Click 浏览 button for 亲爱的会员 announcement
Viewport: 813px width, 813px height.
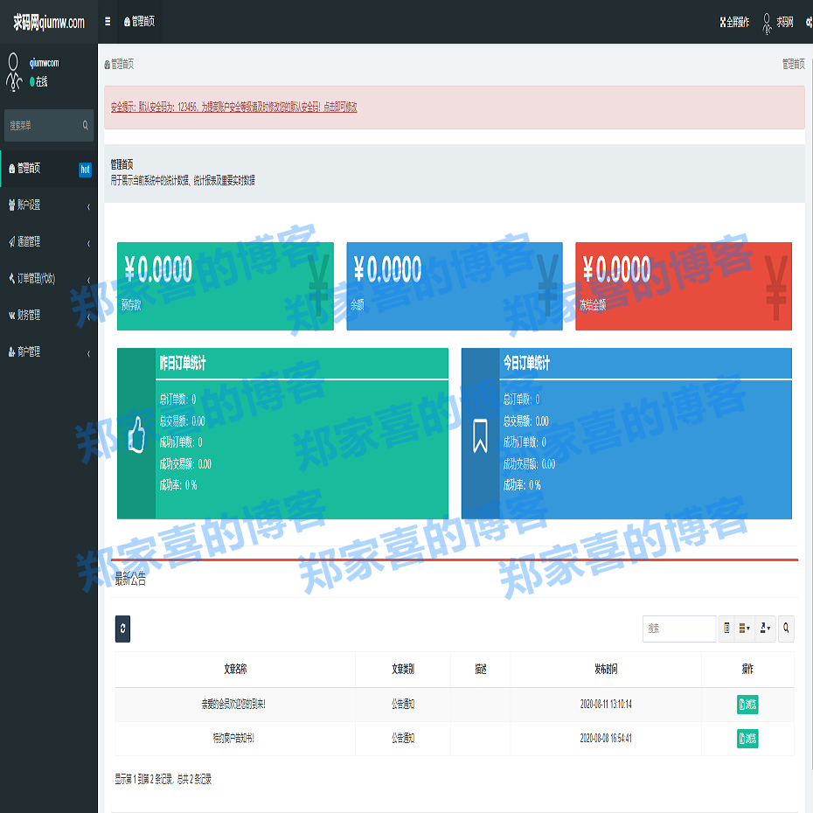747,705
